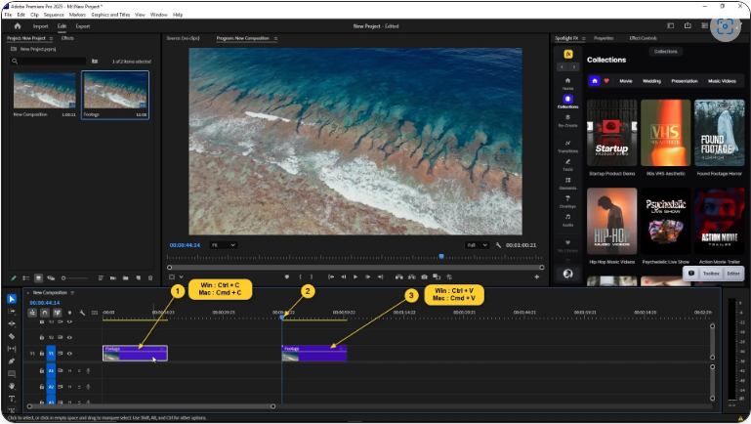Click Mark Out bracket button
Image resolution: width=751 pixels, height=424 pixels.
click(x=312, y=276)
